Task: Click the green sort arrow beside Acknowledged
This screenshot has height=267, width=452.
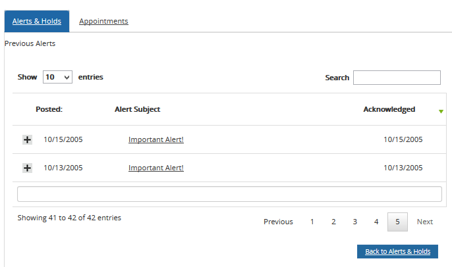Action: point(441,111)
